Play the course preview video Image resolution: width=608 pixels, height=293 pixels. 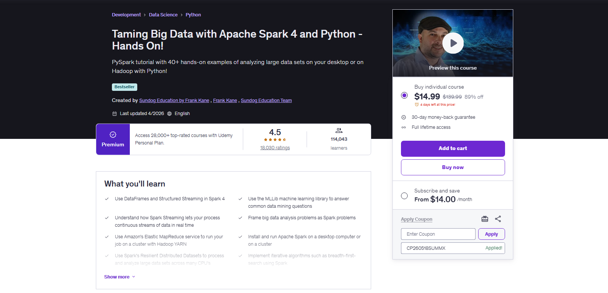pyautogui.click(x=453, y=43)
